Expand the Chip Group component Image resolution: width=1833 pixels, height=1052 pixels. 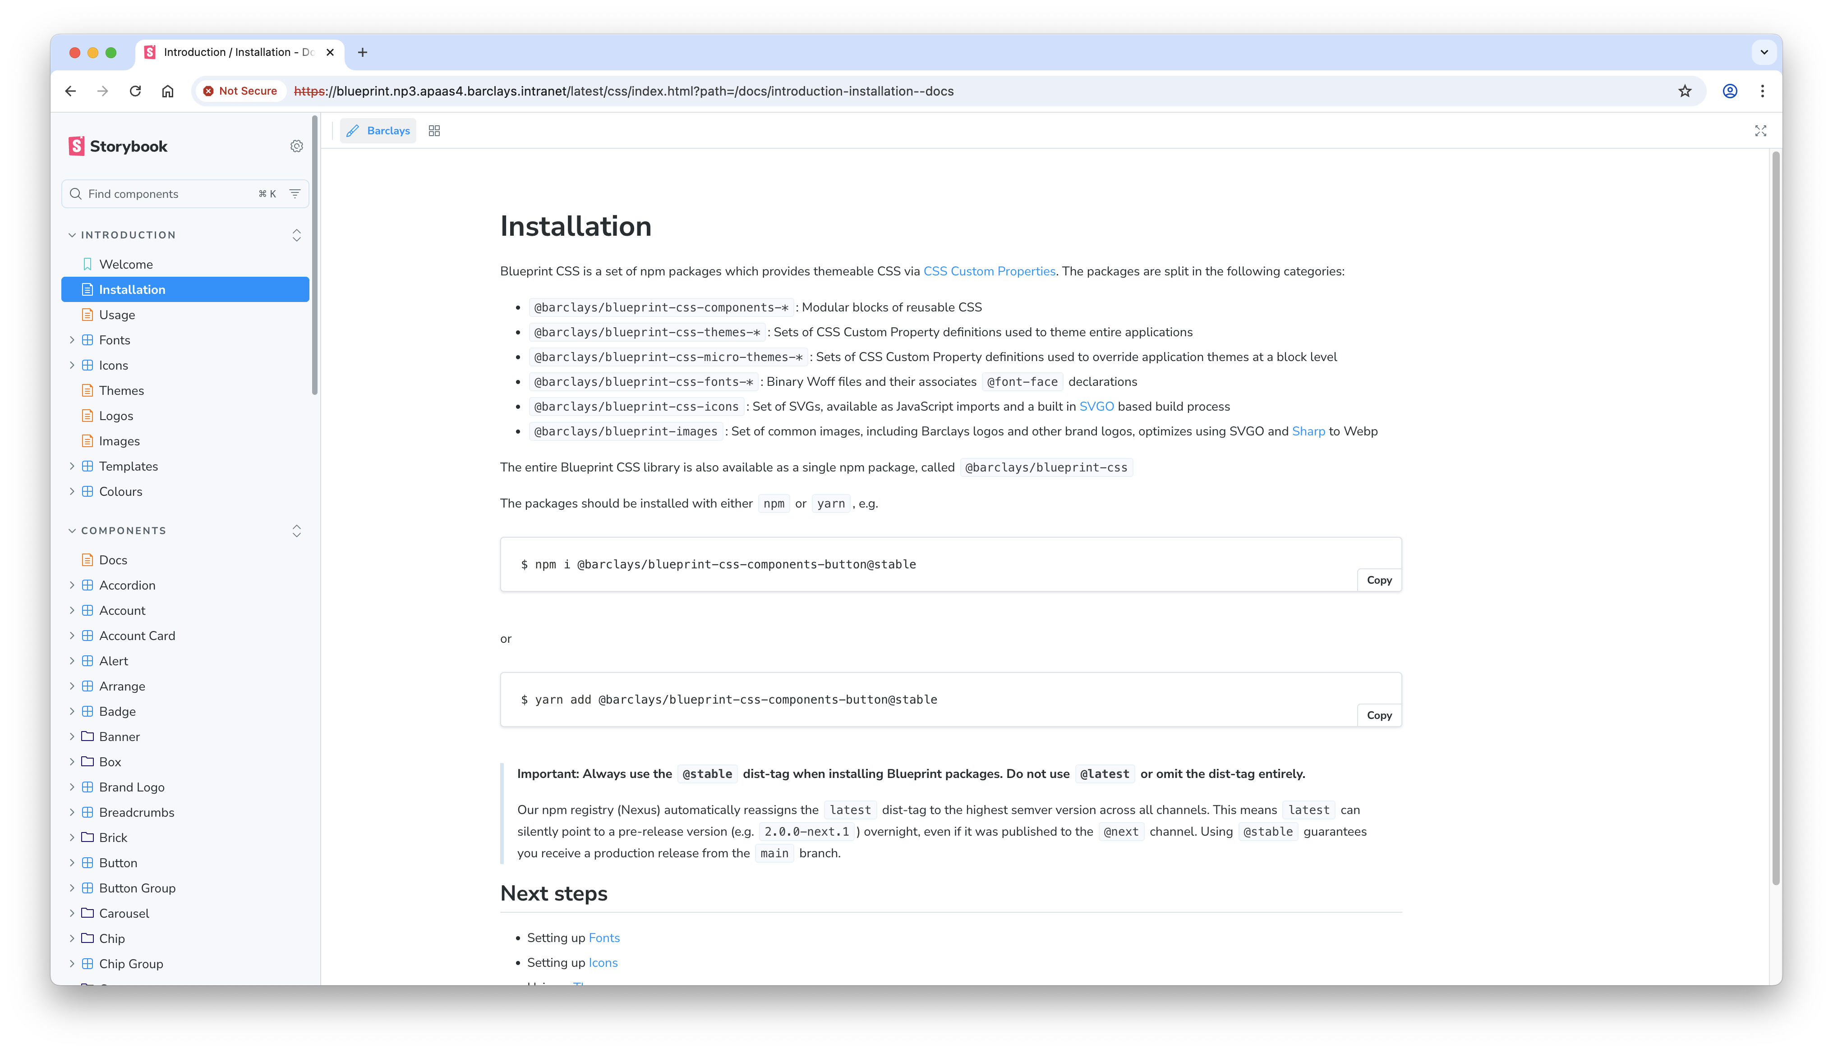185,964
